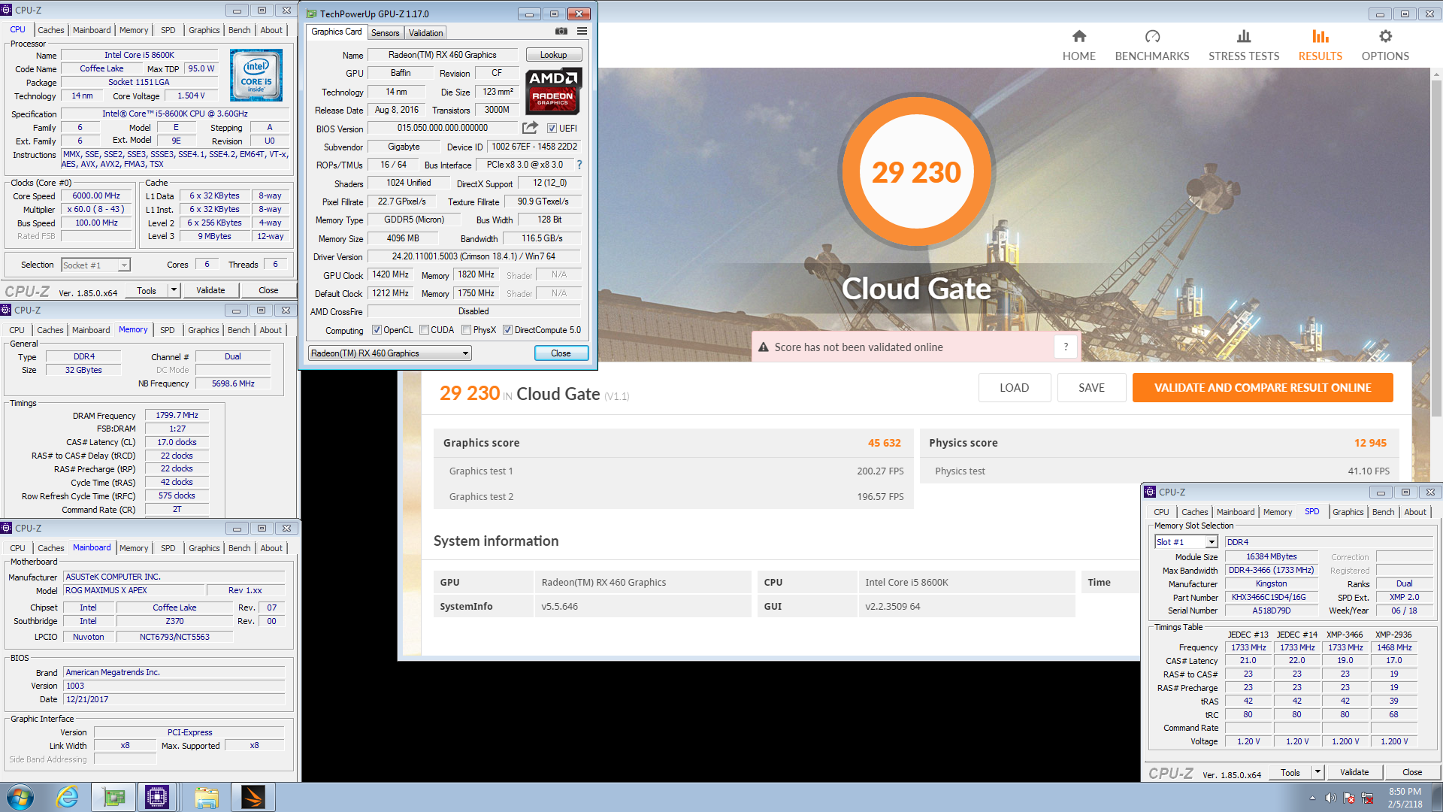Viewport: 1443px width, 812px height.
Task: Click the Close button in GPU-Z
Action: [x=561, y=353]
